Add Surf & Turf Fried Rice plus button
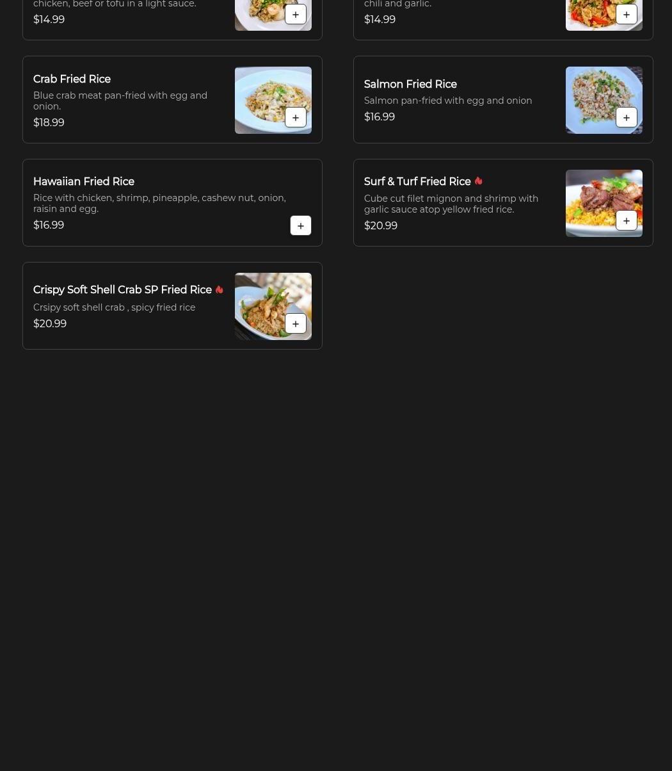The height and width of the screenshot is (771, 672). [627, 221]
